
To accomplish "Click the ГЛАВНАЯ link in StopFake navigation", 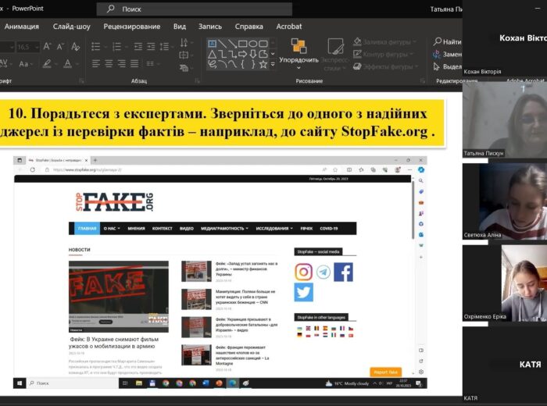I will point(87,229).
